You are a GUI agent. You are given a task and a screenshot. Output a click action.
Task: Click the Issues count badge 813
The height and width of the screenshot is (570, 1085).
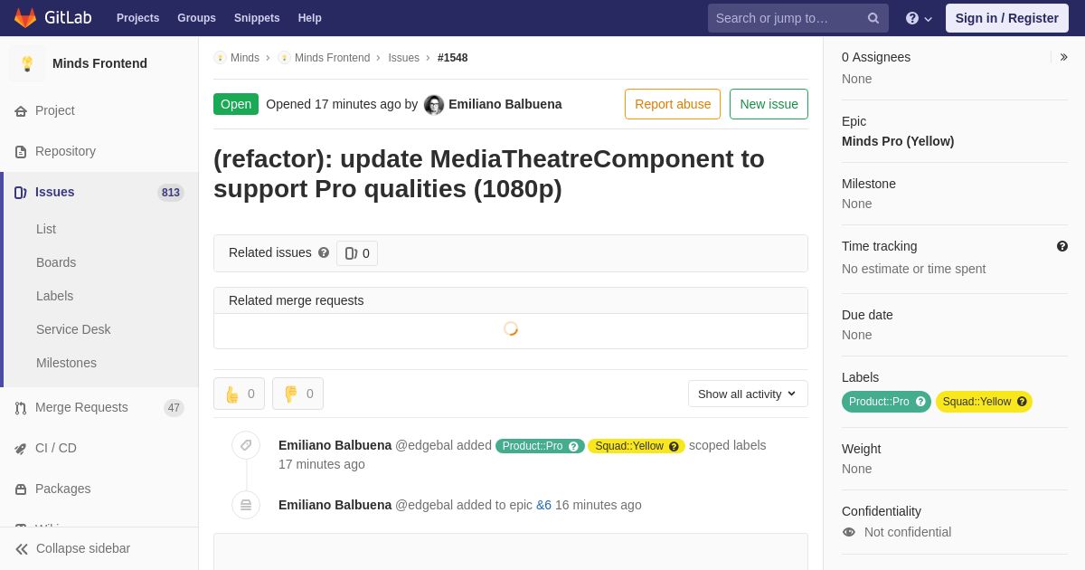click(x=171, y=193)
